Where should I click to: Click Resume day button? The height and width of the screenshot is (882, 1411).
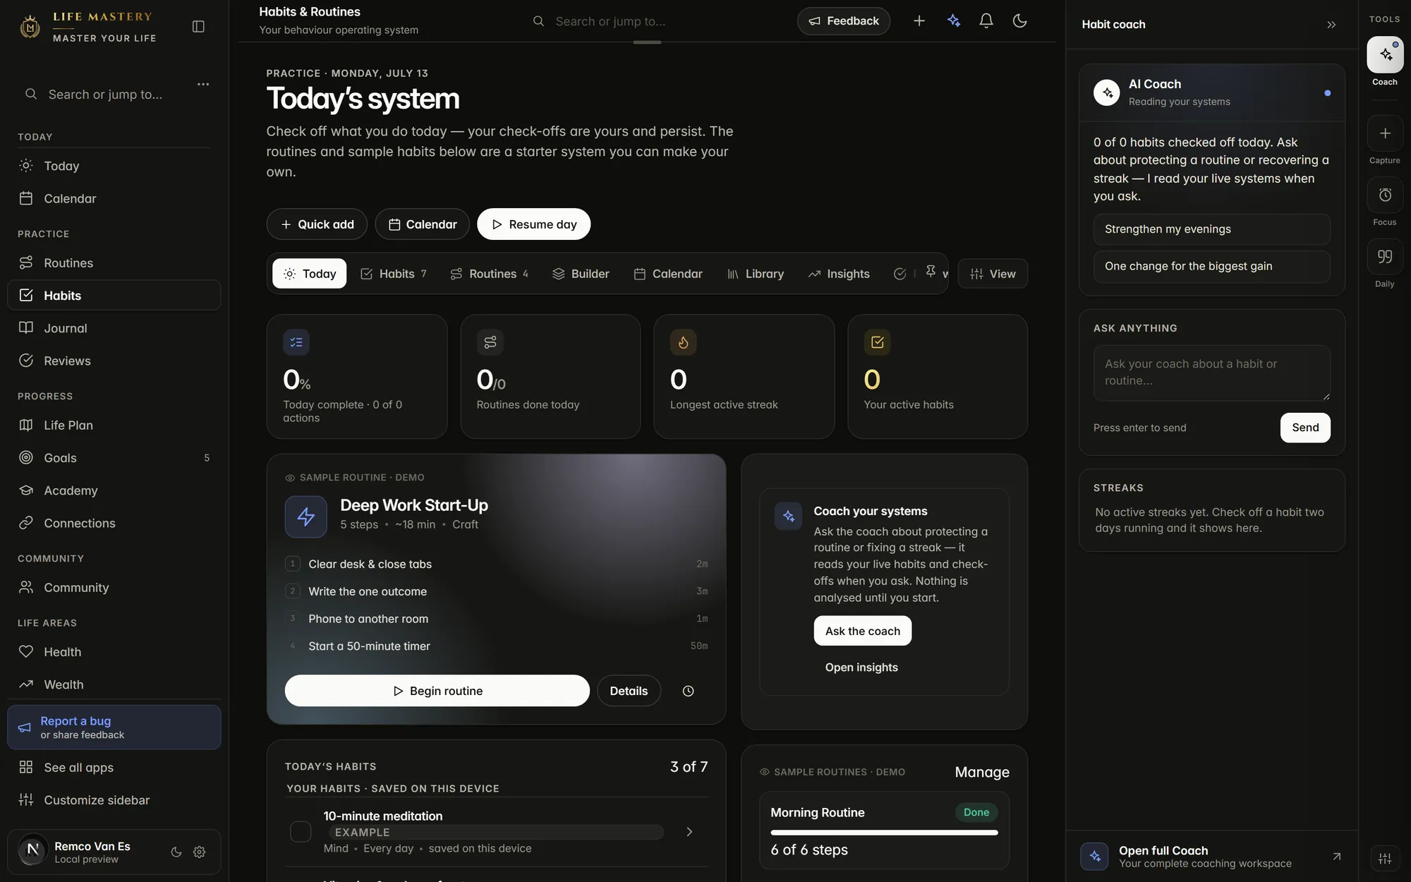pyautogui.click(x=534, y=224)
